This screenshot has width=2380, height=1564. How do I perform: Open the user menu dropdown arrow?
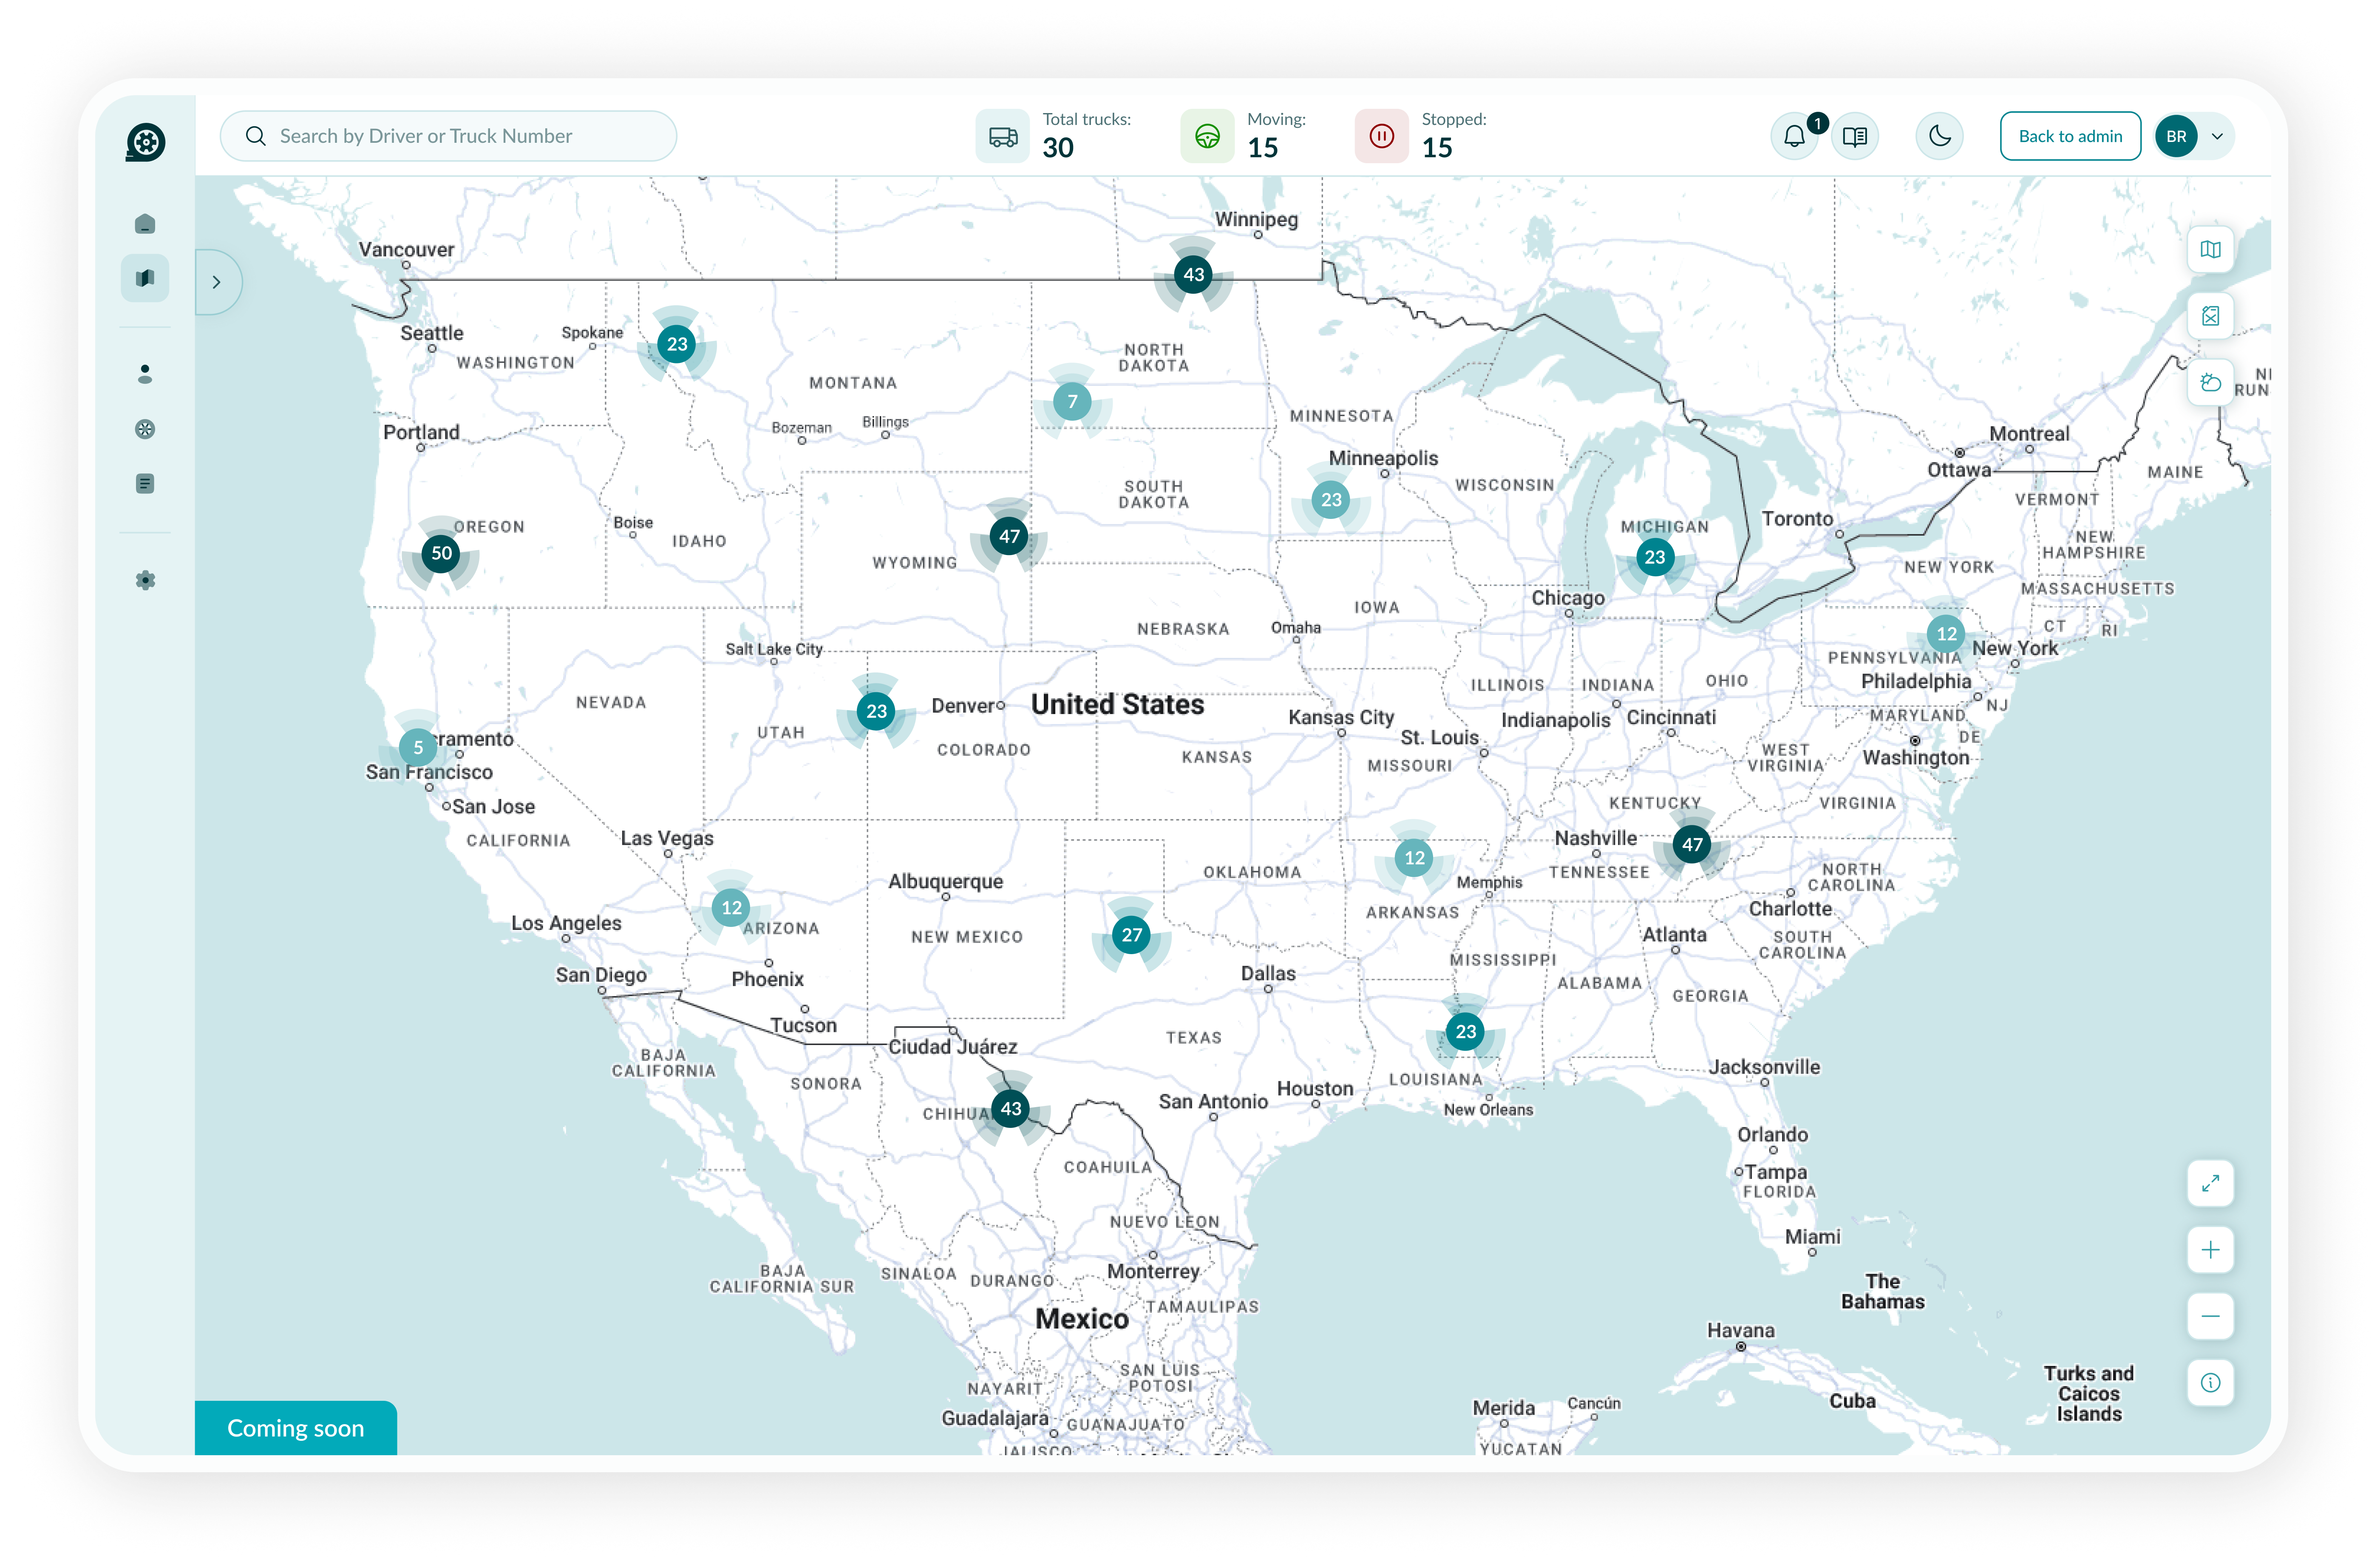2217,137
